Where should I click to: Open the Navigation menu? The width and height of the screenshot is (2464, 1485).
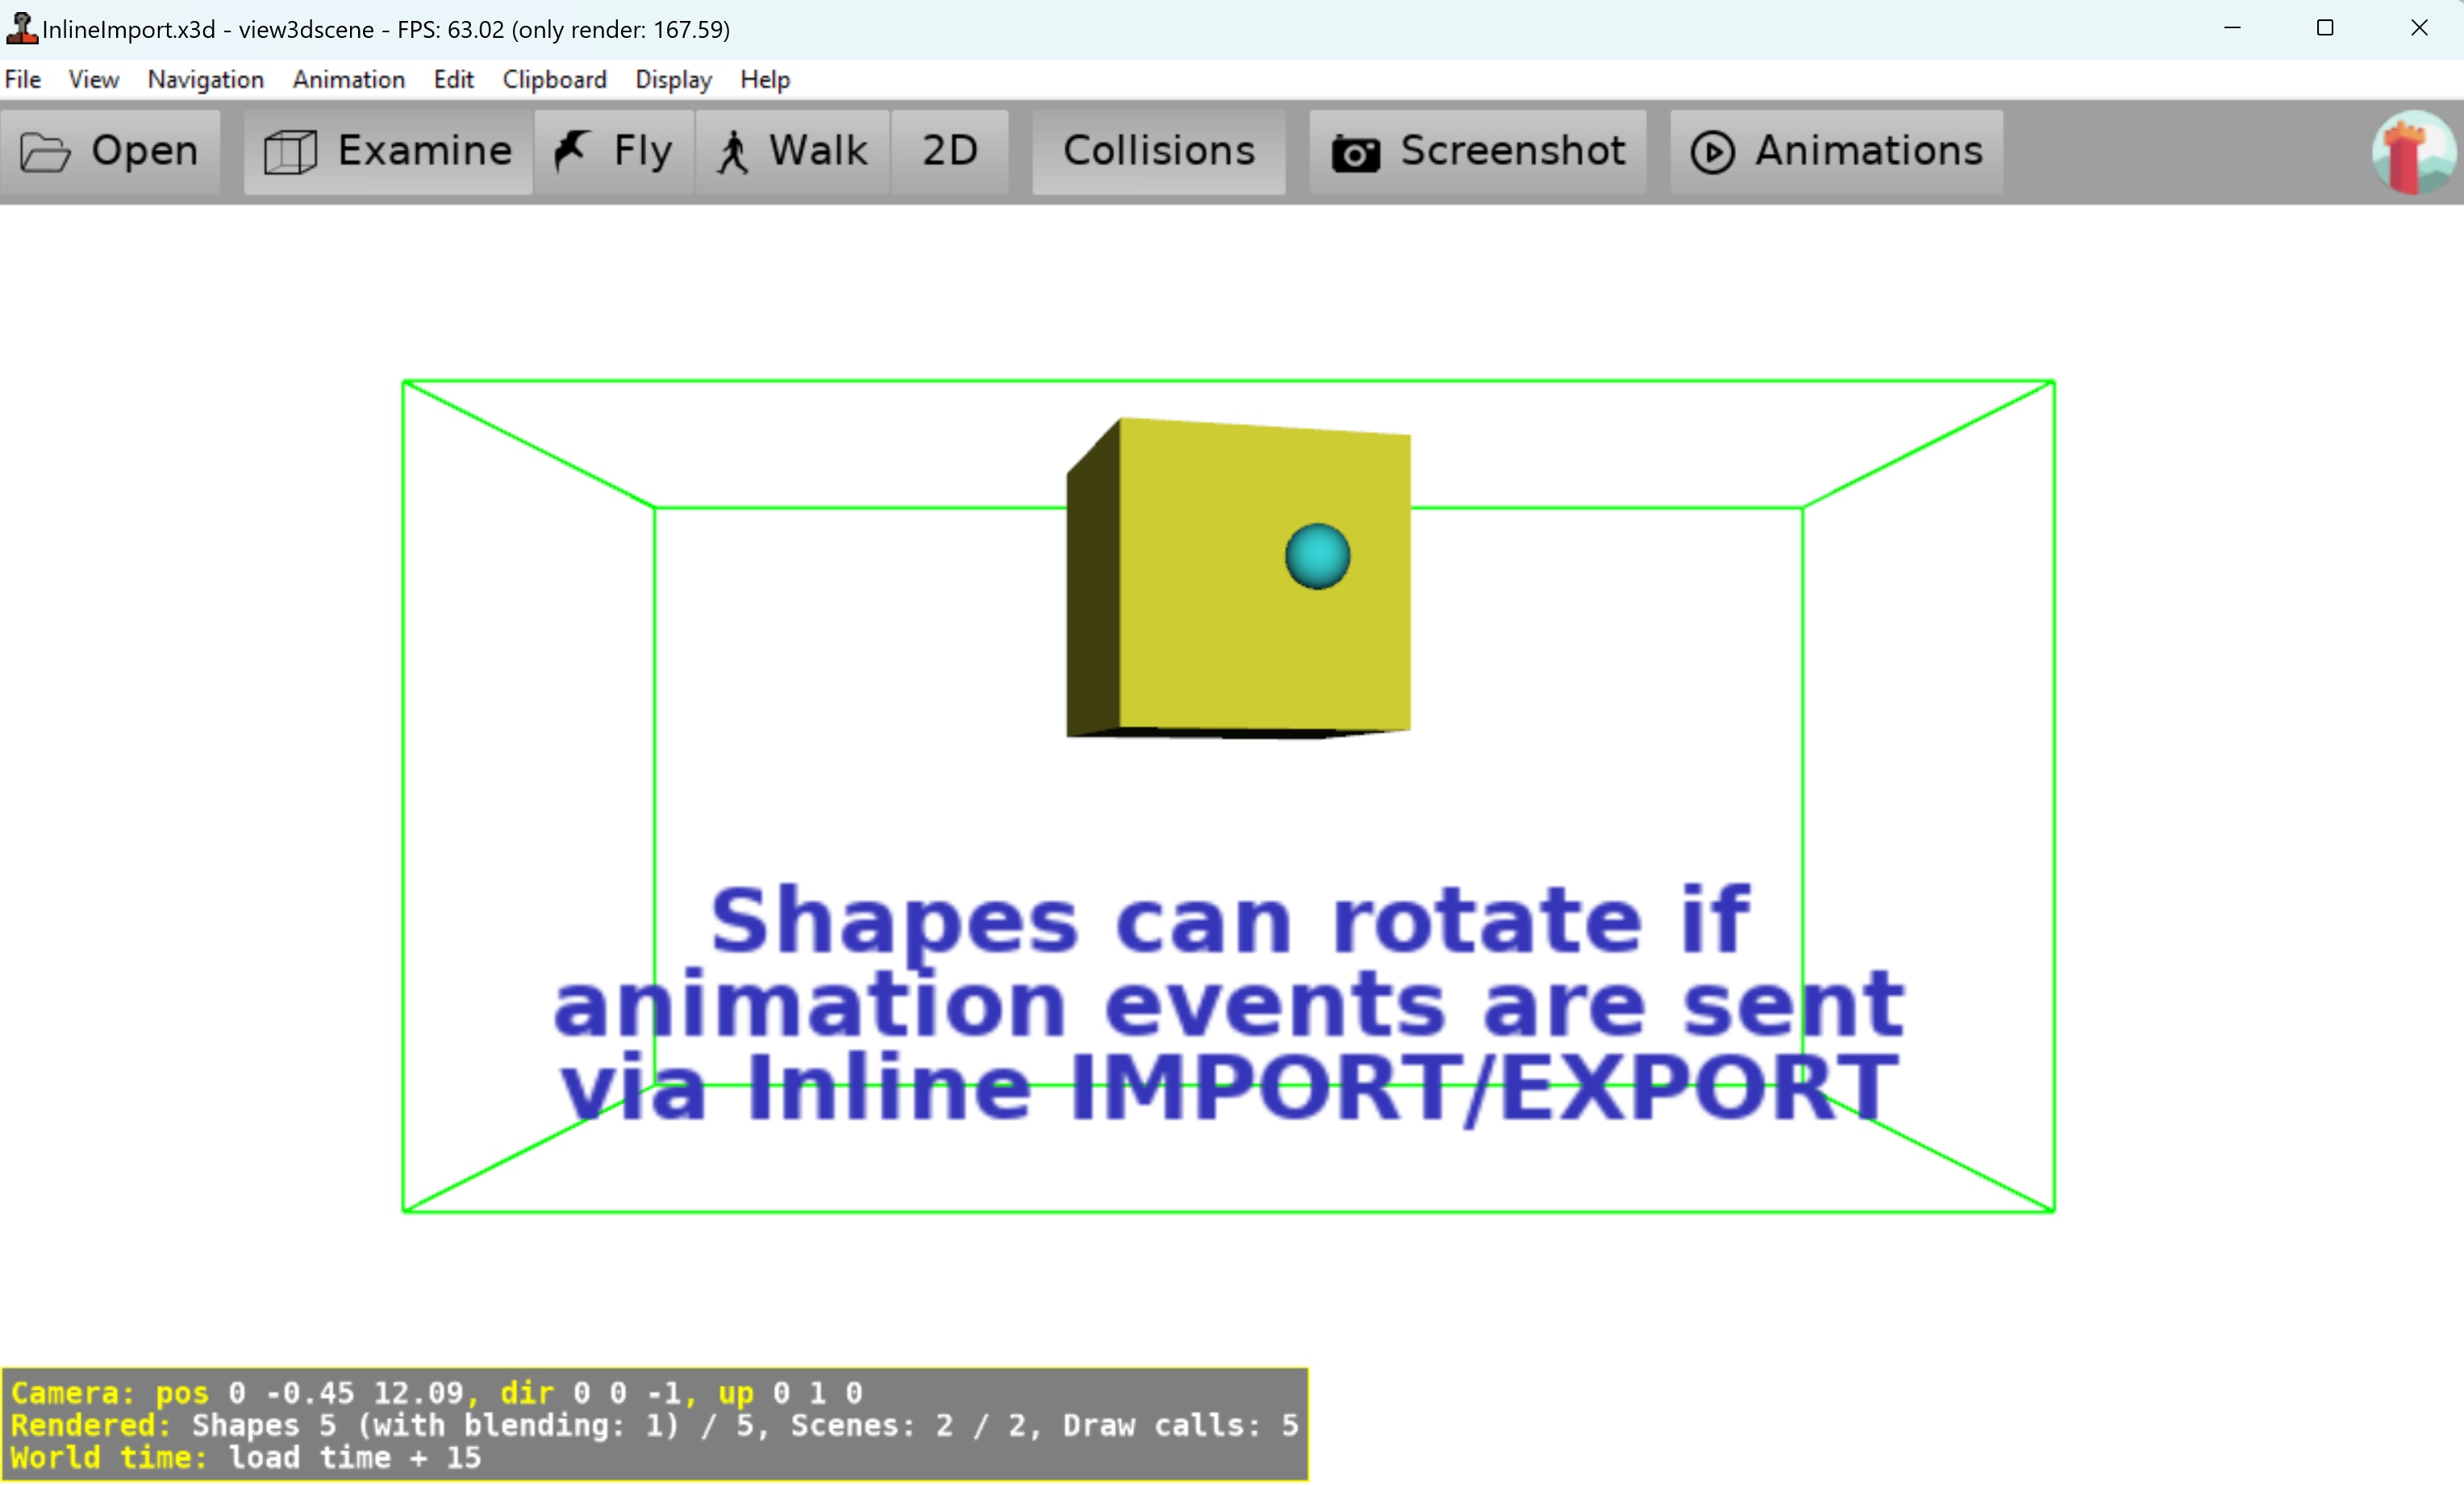tap(205, 79)
